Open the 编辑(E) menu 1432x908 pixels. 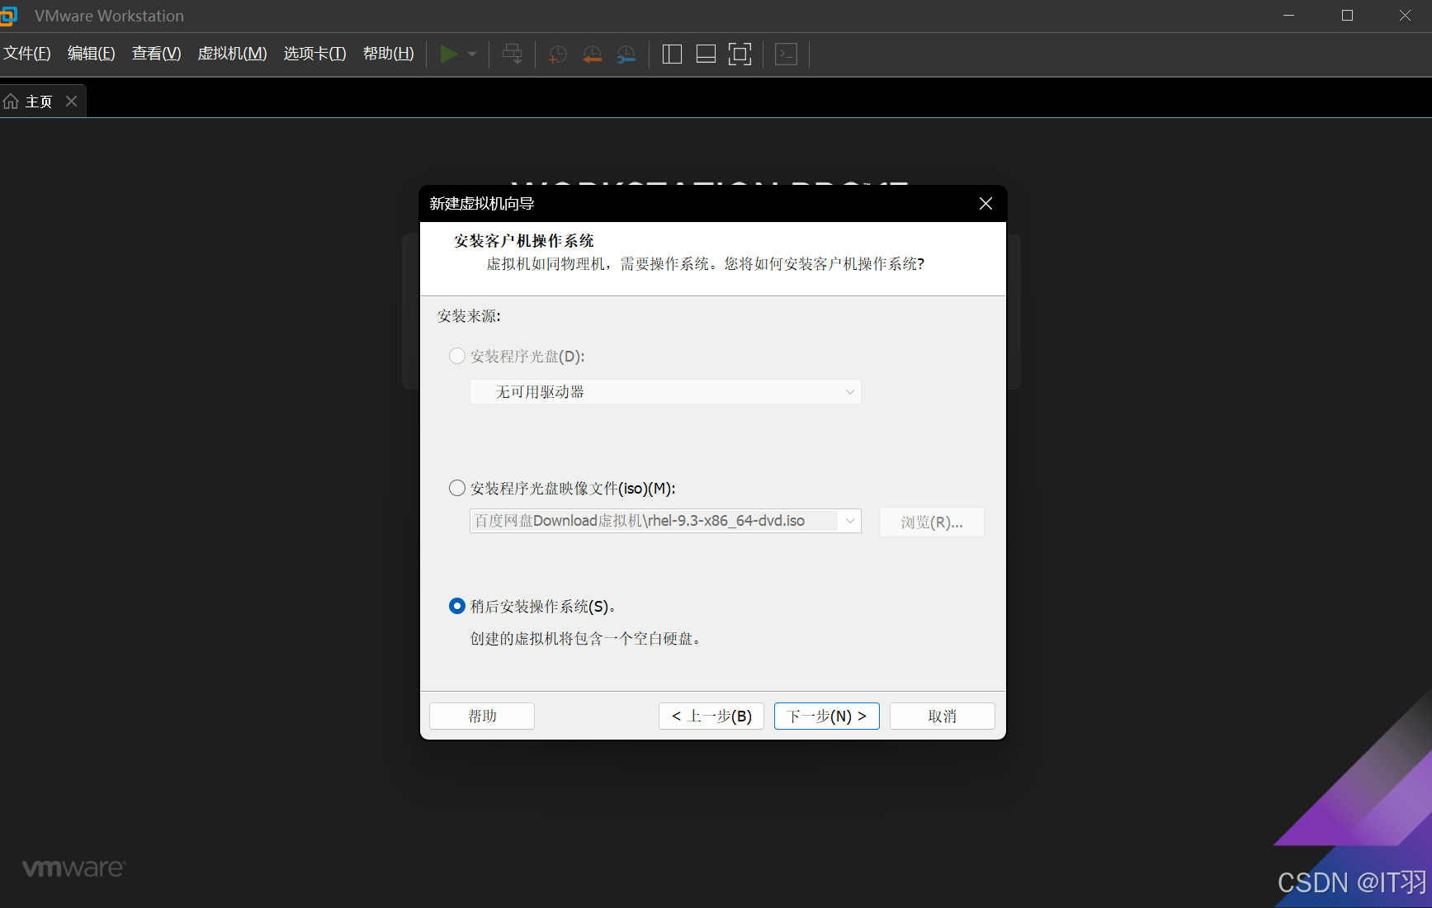[x=92, y=54]
